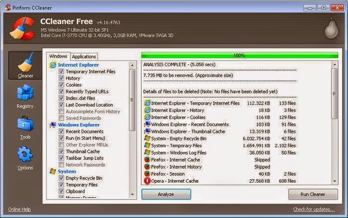Click the 100% analysis progress bar
348x218 pixels.
point(240,55)
